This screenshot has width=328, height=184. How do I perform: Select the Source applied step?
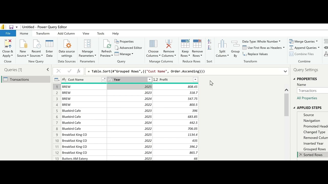pyautogui.click(x=309, y=115)
